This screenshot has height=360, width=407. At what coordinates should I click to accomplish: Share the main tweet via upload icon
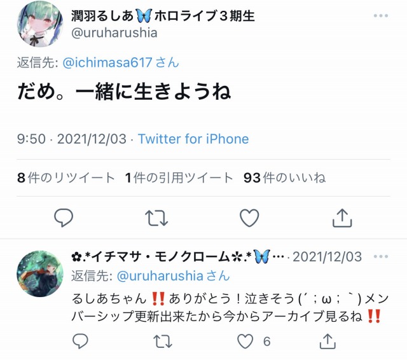click(342, 218)
